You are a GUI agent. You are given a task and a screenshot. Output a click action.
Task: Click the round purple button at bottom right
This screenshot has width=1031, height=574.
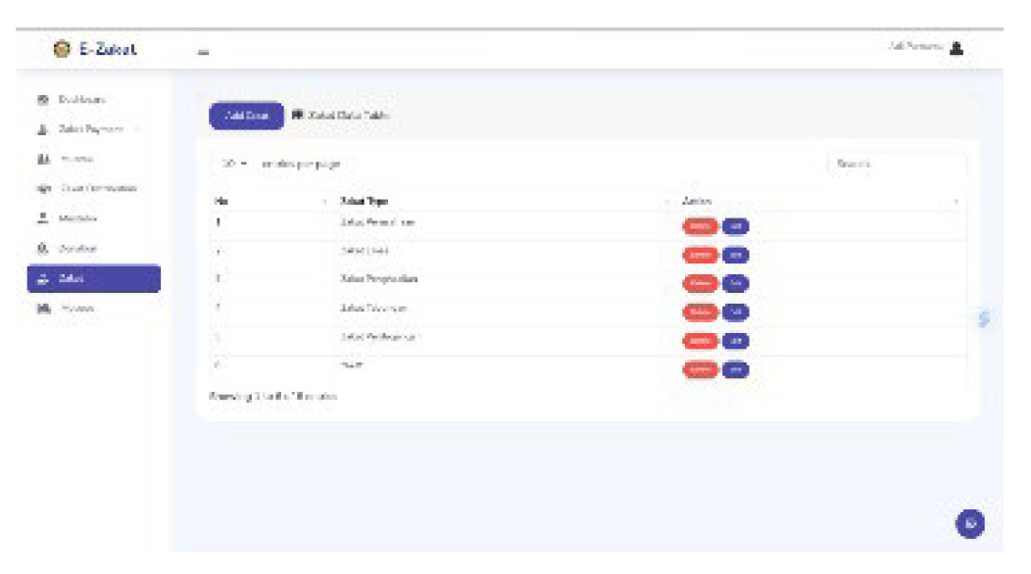click(x=970, y=524)
